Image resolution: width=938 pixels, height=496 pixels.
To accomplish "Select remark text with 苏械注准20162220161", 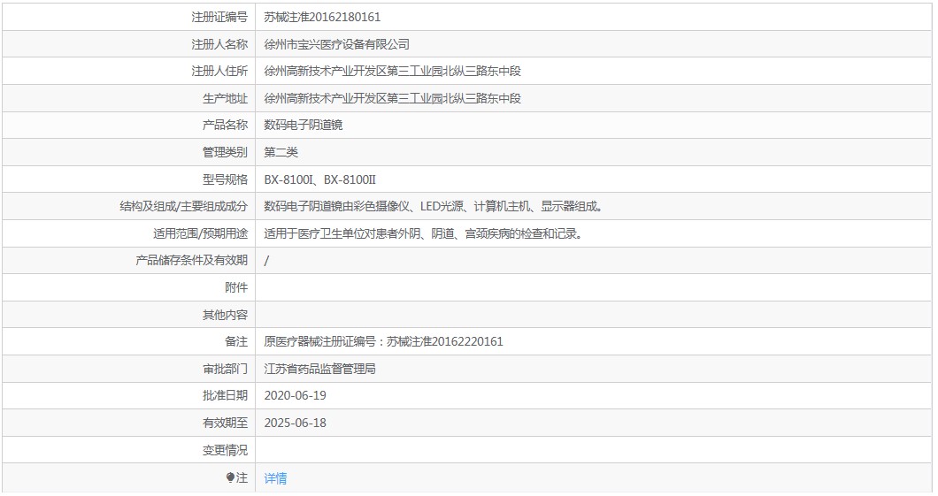I will pos(383,342).
